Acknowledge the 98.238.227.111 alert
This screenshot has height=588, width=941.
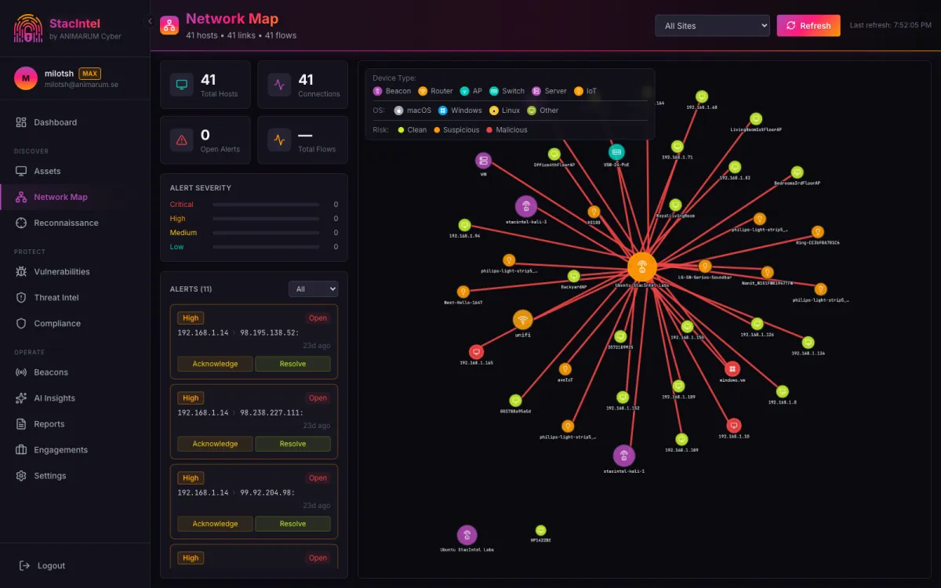coord(215,444)
